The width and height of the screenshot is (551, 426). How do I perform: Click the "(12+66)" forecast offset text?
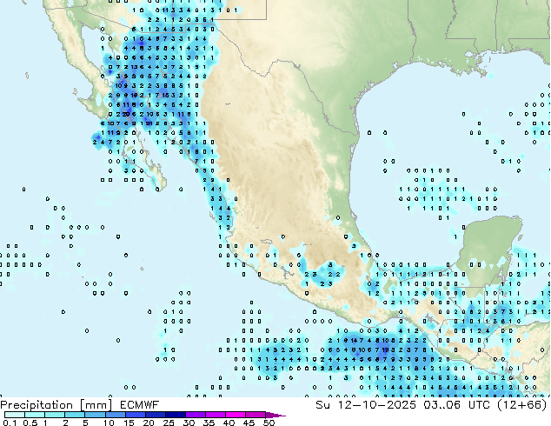(x=522, y=405)
